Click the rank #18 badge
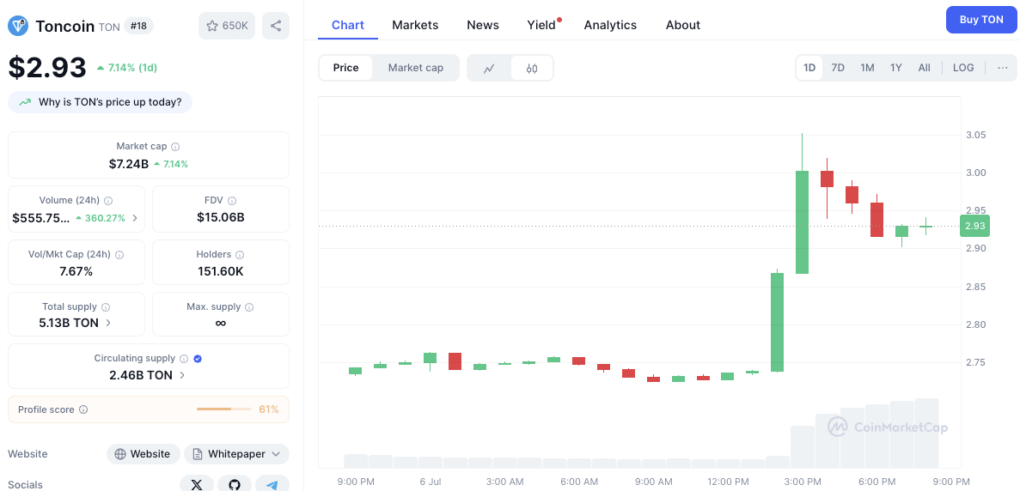Image resolution: width=1020 pixels, height=491 pixels. (x=138, y=26)
